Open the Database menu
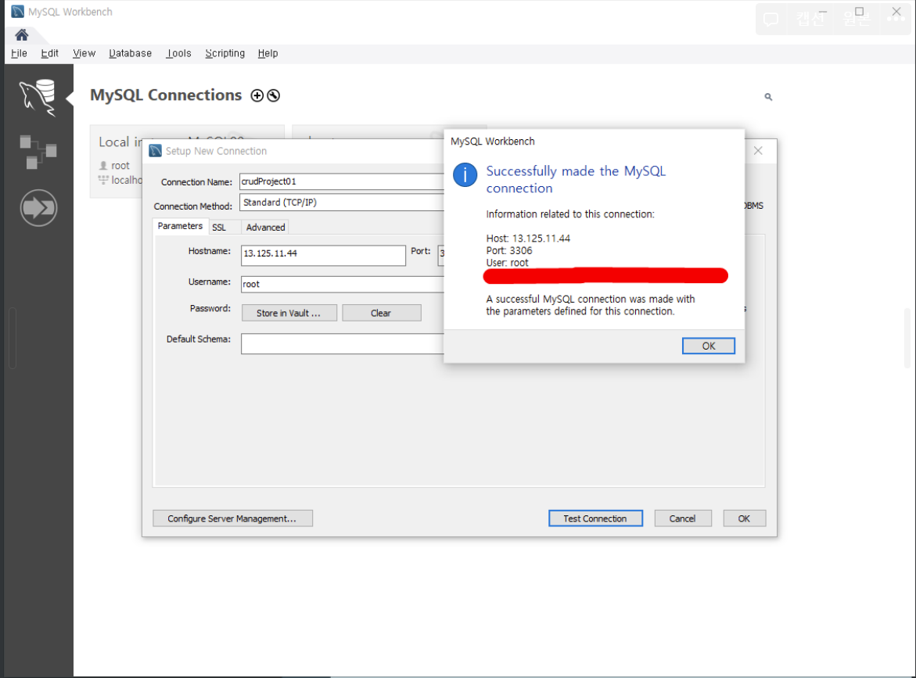Viewport: 916px width, 678px height. 131,53
